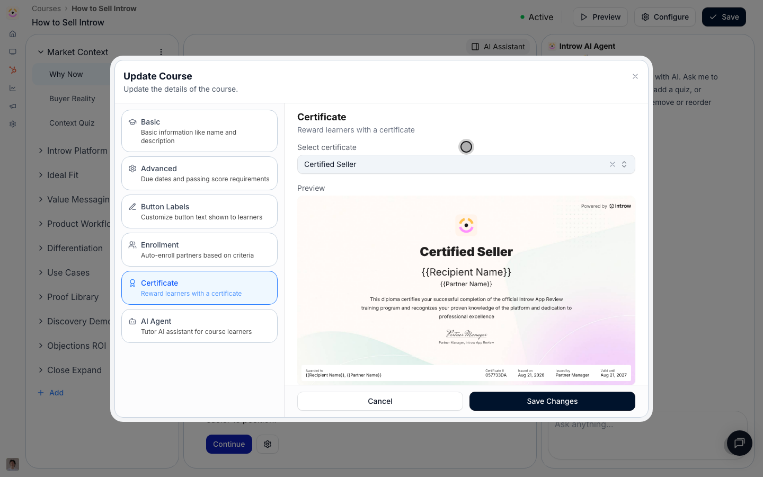Collapse the Market Context section
Screen dimensions: 763x477
point(40,52)
